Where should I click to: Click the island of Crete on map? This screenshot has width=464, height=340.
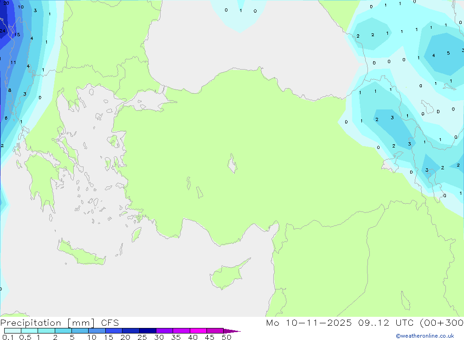coord(81,253)
